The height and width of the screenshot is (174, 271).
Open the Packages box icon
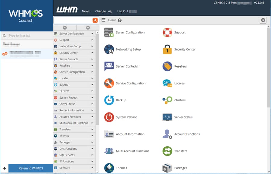point(167,168)
